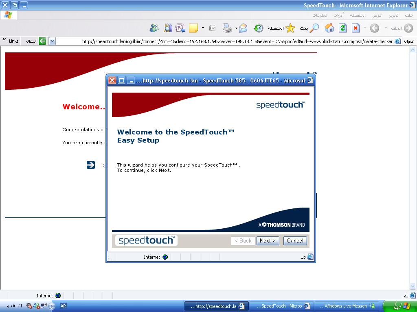This screenshot has height=312, width=417.
Task: Click the first tray icon with red mark
Action: pyautogui.click(x=29, y=306)
